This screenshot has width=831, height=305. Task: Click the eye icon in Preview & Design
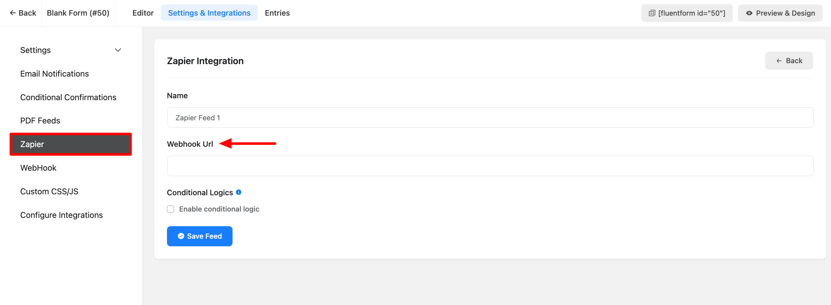pyautogui.click(x=749, y=13)
